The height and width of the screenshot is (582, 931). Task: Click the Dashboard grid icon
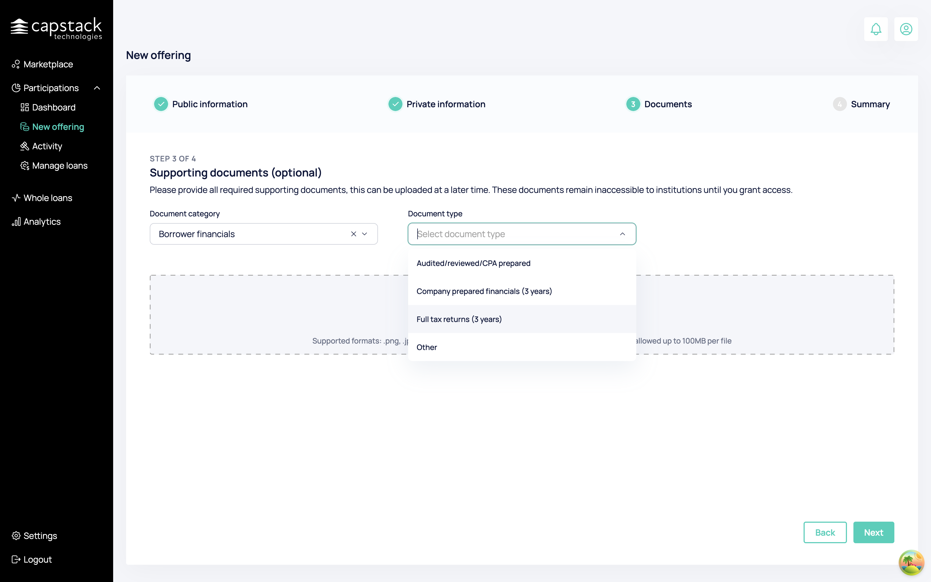coord(25,108)
